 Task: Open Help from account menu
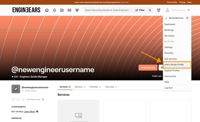(167, 82)
